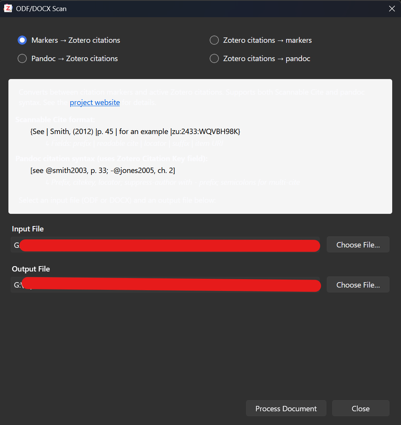401x425 pixels.
Task: Click the 'Input File' label
Action: 28,229
